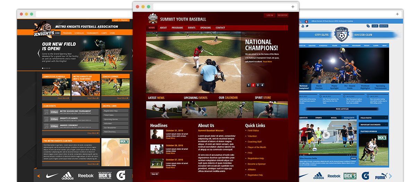
Task: Select the Weekend Highlights tab on soccer site
Action: pyautogui.click(x=365, y=87)
